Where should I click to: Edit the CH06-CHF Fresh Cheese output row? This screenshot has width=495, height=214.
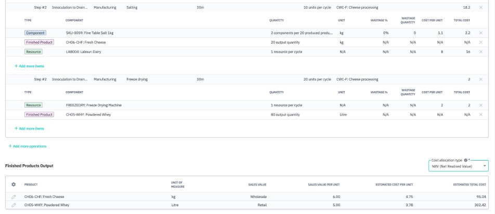(x=14, y=197)
